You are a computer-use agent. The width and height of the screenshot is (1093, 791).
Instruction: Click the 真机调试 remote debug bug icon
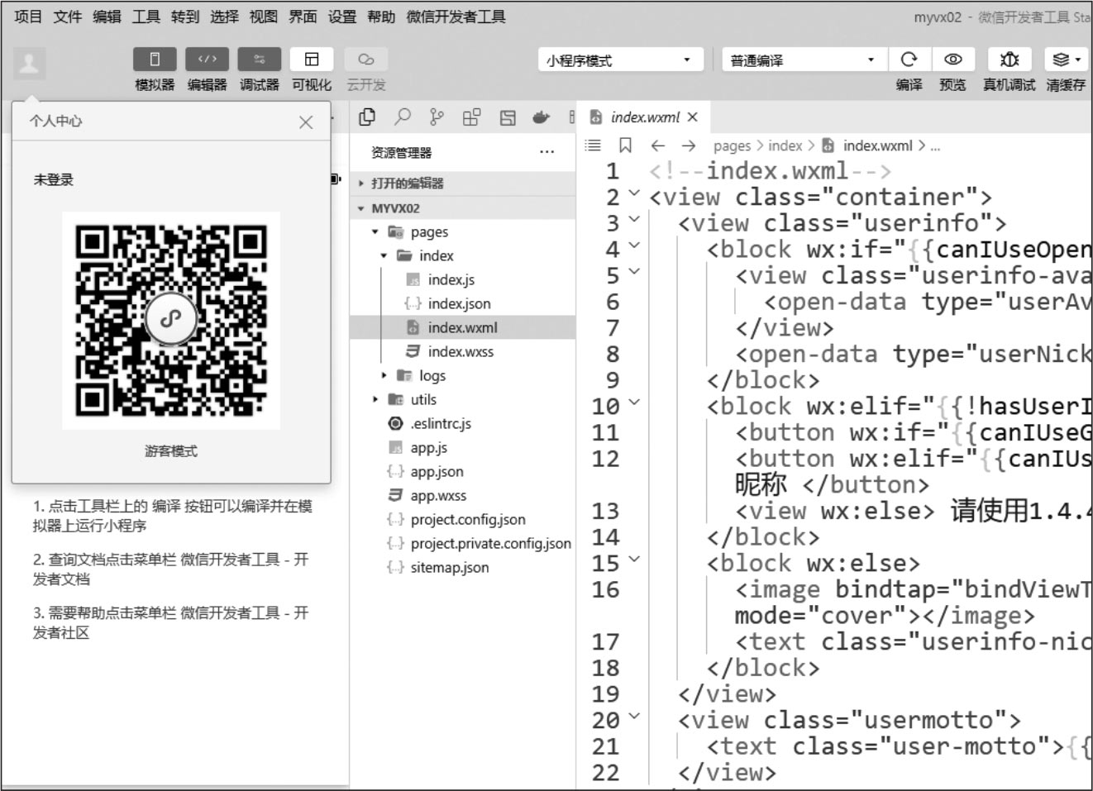(1009, 60)
